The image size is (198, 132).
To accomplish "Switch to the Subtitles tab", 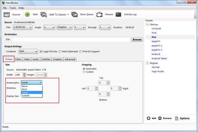I will click(46, 59).
